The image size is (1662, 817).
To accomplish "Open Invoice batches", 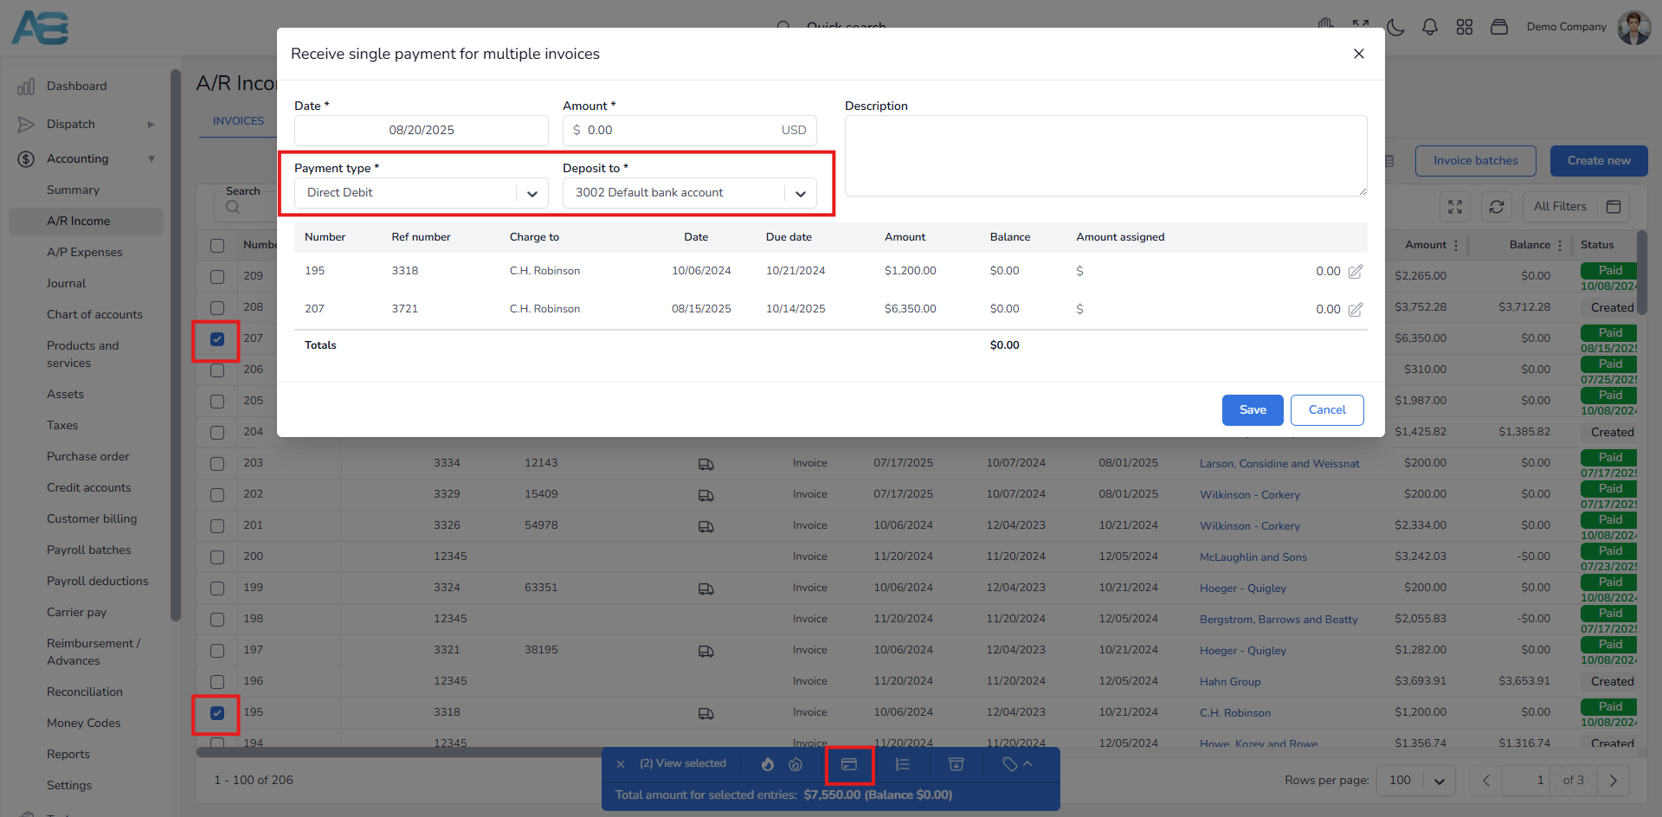I will [x=1476, y=161].
